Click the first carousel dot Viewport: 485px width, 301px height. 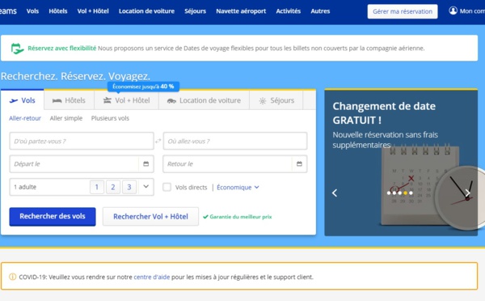click(389, 193)
